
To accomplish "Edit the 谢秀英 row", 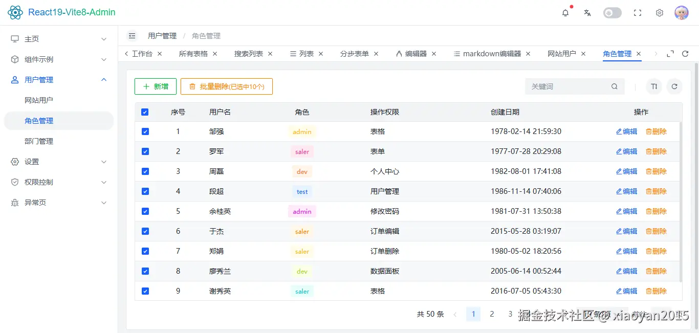I will coord(627,291).
